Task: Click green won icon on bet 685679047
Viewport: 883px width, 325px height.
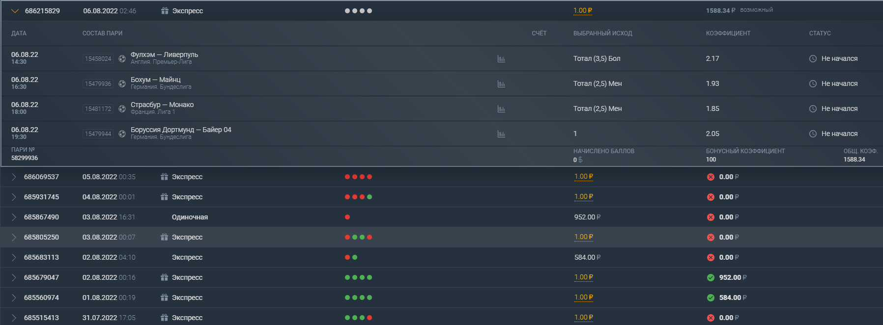Action: tap(711, 277)
